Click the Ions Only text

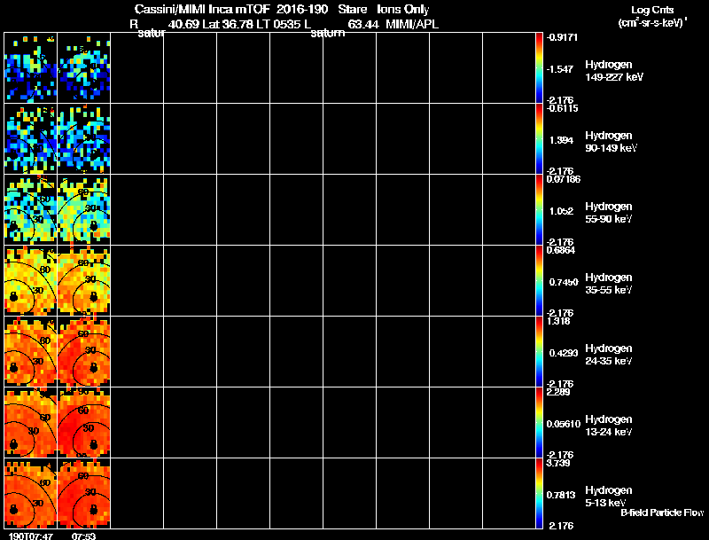403,10
